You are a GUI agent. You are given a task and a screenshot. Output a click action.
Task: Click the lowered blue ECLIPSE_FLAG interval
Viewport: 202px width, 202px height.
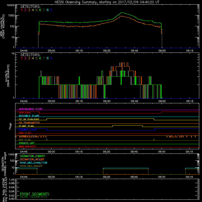click(x=100, y=130)
